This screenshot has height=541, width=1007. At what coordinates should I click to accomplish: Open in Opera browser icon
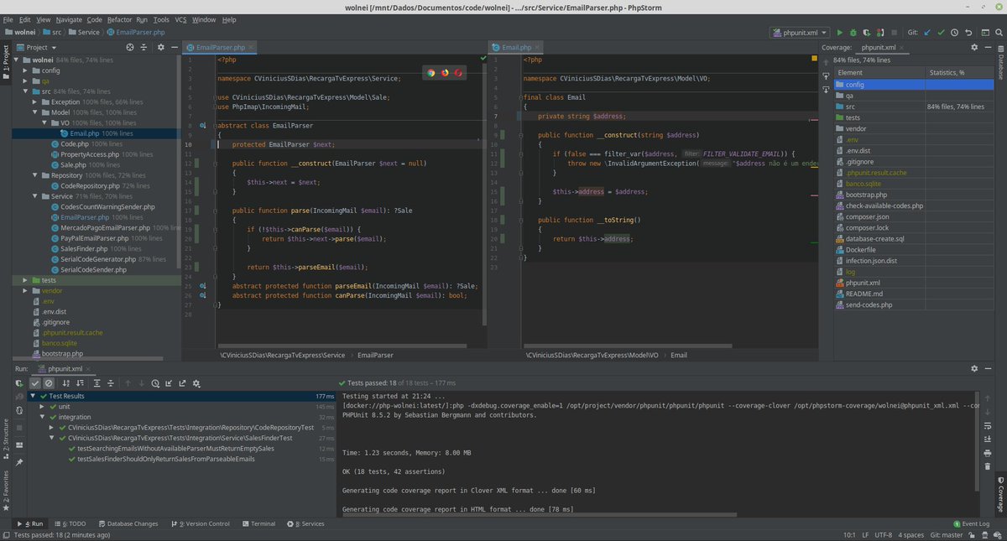[x=458, y=73]
